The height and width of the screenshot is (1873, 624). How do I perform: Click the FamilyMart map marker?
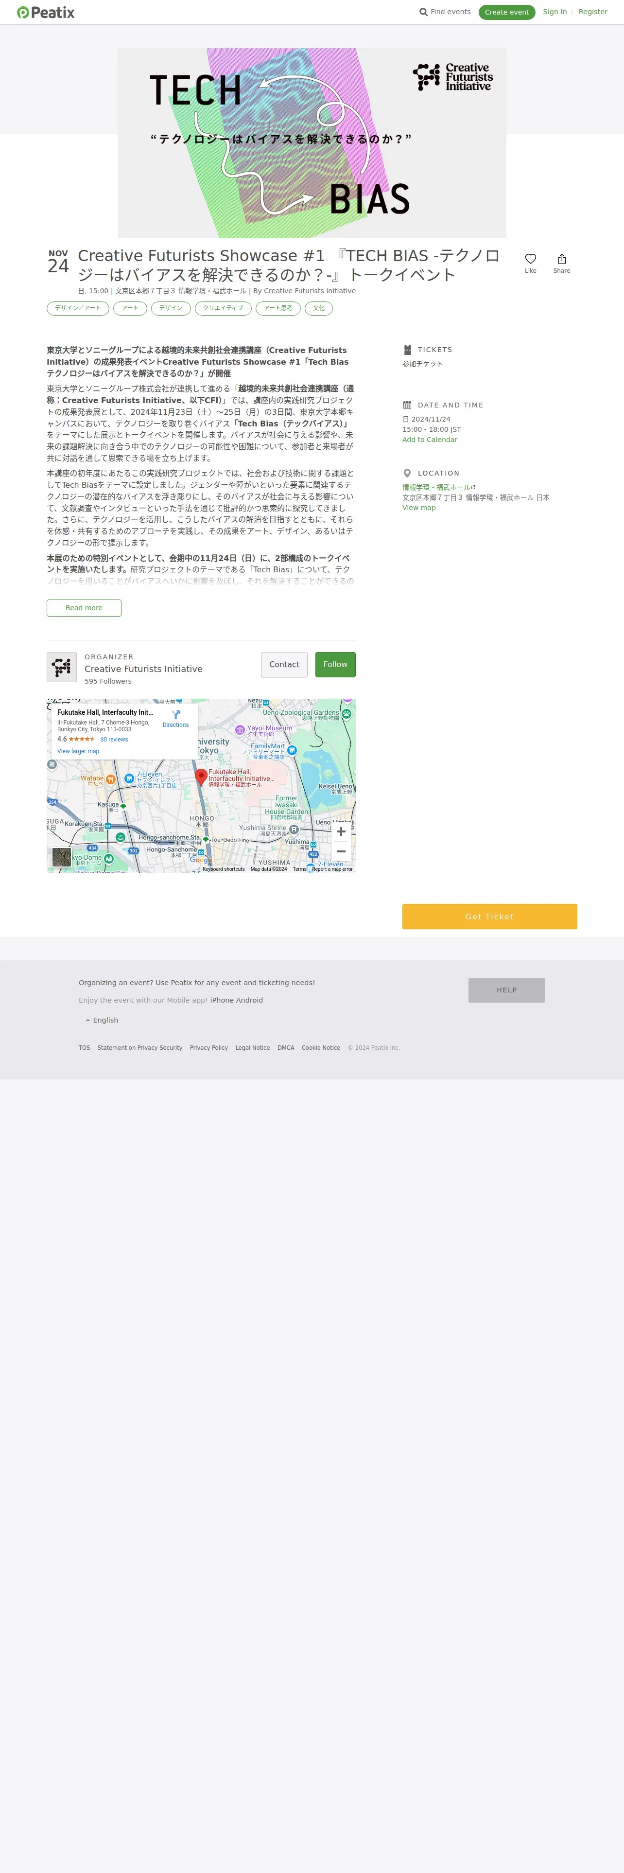[292, 750]
